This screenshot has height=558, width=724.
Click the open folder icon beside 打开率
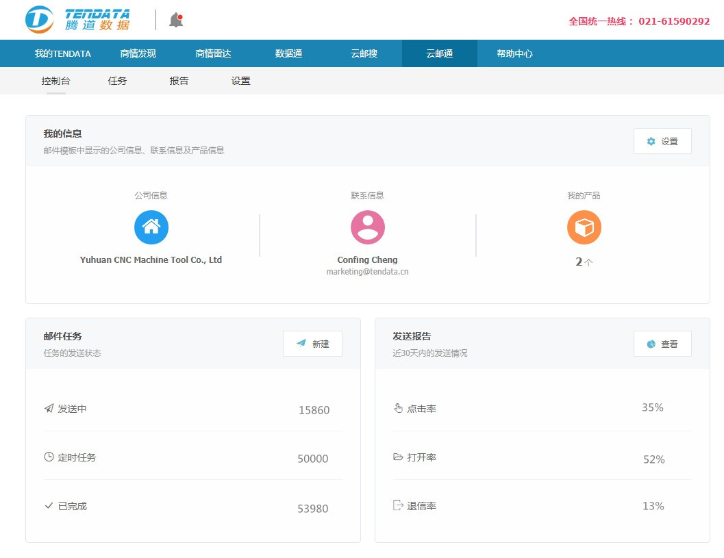[398, 457]
